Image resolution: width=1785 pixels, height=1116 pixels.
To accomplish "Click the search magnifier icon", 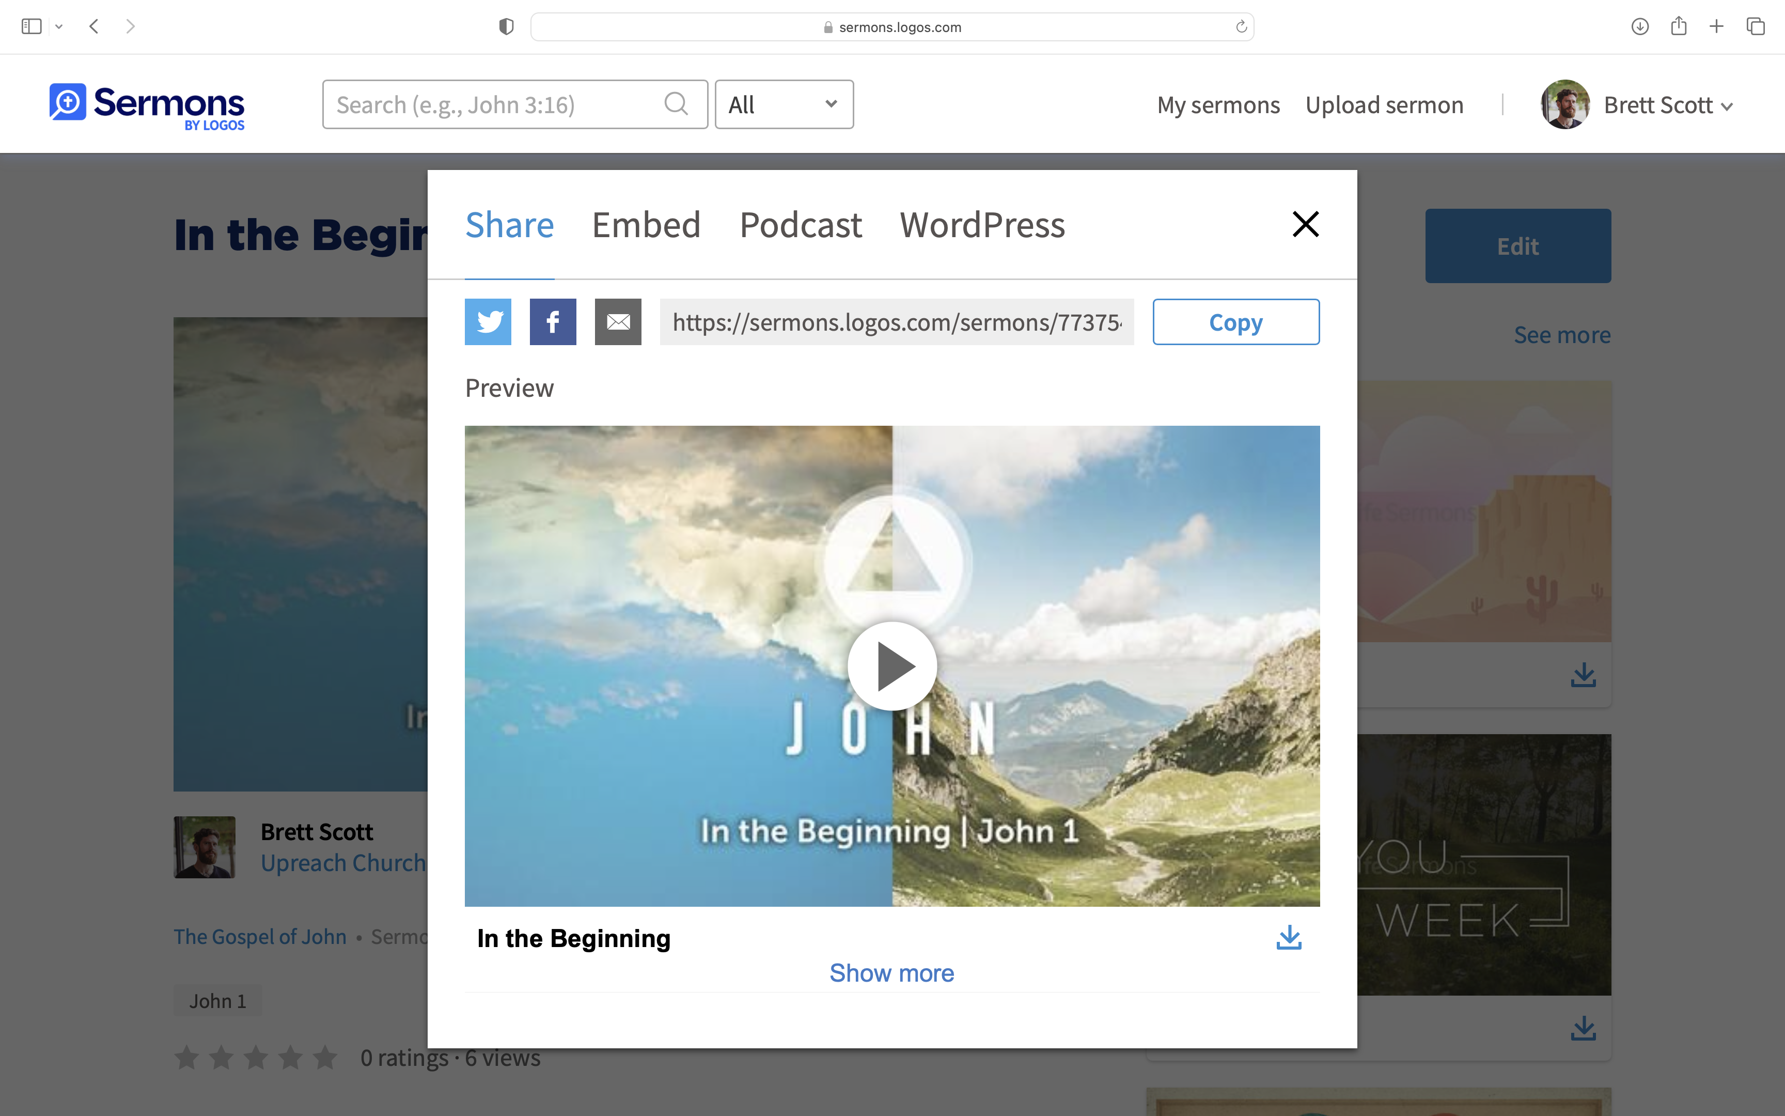I will [x=676, y=104].
